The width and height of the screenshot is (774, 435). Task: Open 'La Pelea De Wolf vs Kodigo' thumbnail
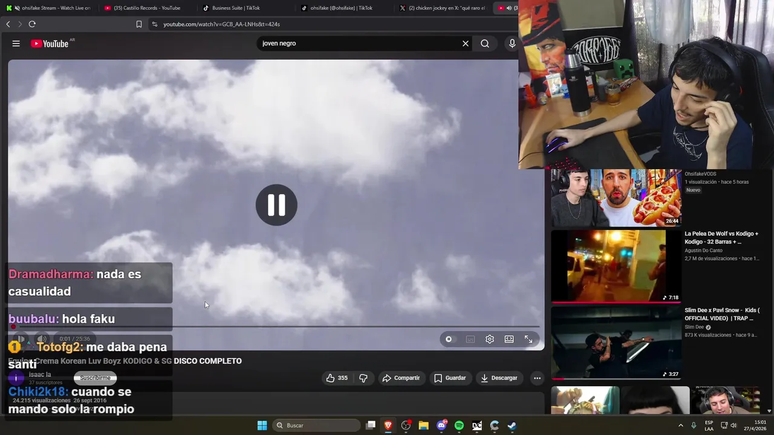pos(616,266)
